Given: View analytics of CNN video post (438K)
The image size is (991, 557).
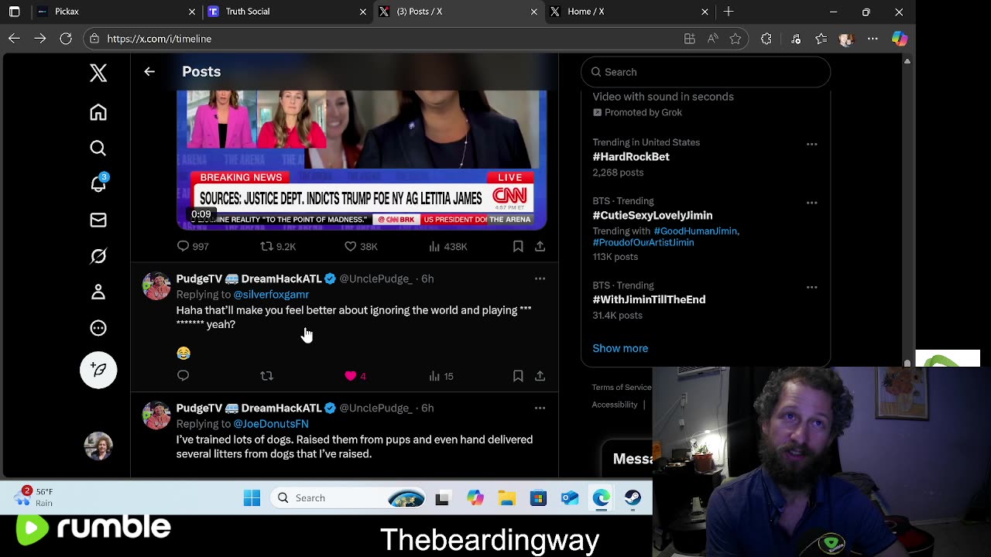Looking at the screenshot, I should (x=447, y=246).
